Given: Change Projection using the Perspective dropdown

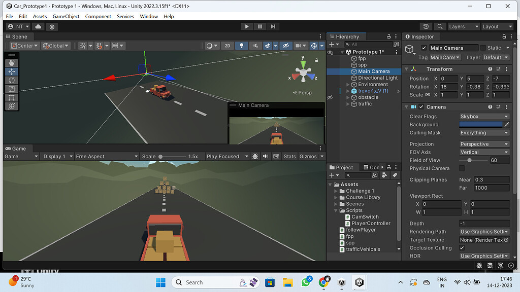Looking at the screenshot, I should 483,143.
